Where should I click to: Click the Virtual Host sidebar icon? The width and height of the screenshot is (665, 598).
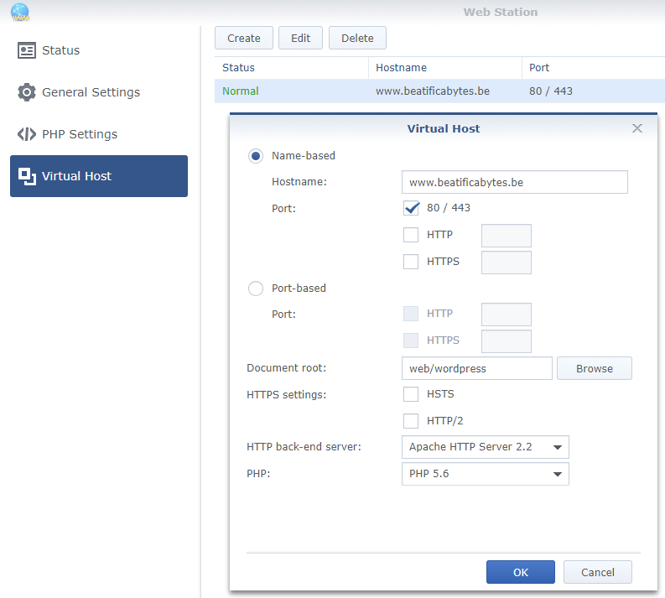pyautogui.click(x=27, y=176)
